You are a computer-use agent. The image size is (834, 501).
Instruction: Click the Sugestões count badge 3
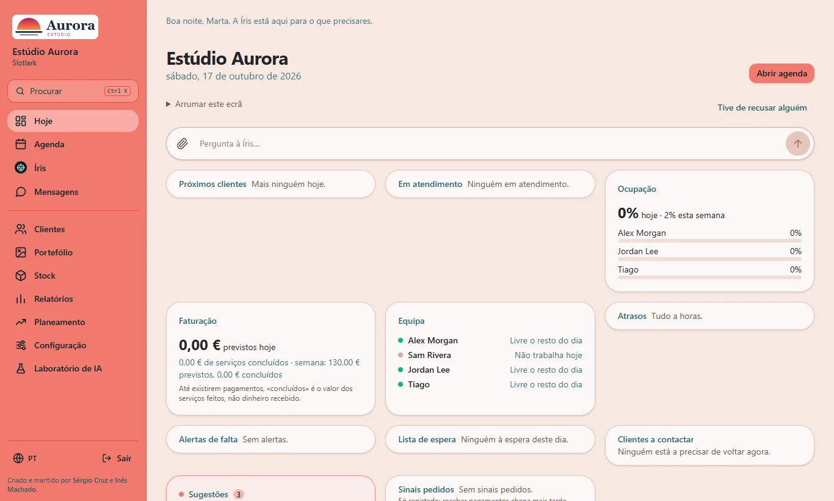239,494
